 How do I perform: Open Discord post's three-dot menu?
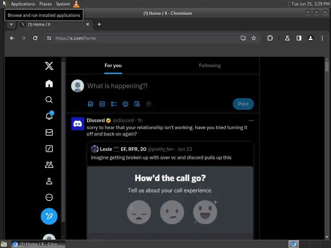point(251,121)
